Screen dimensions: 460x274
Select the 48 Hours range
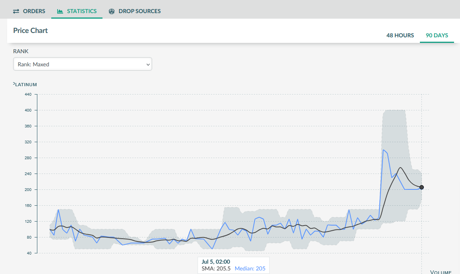point(400,35)
